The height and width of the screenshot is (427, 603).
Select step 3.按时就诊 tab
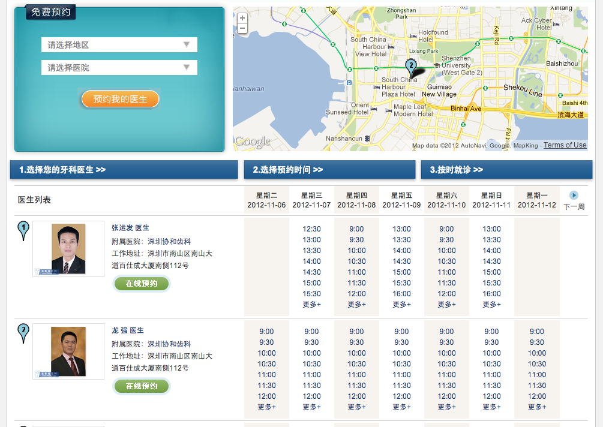[x=506, y=170]
